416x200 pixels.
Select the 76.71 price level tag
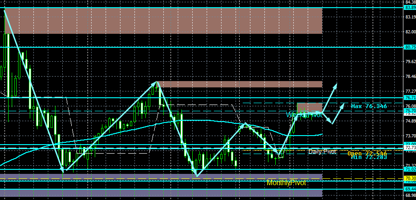click(409, 97)
